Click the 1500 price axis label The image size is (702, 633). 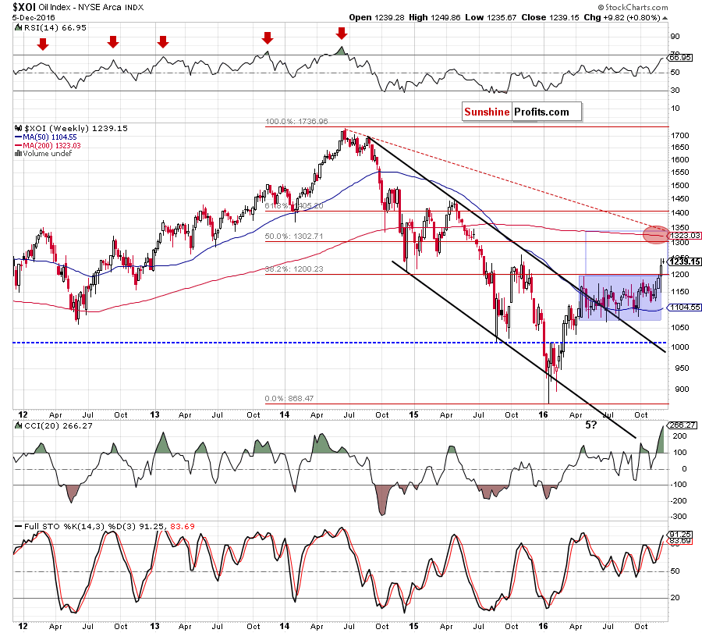[x=680, y=186]
